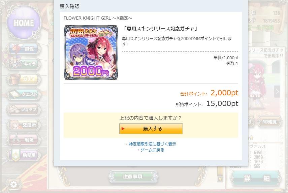Go to the 交換所 exchange menu

(24, 125)
